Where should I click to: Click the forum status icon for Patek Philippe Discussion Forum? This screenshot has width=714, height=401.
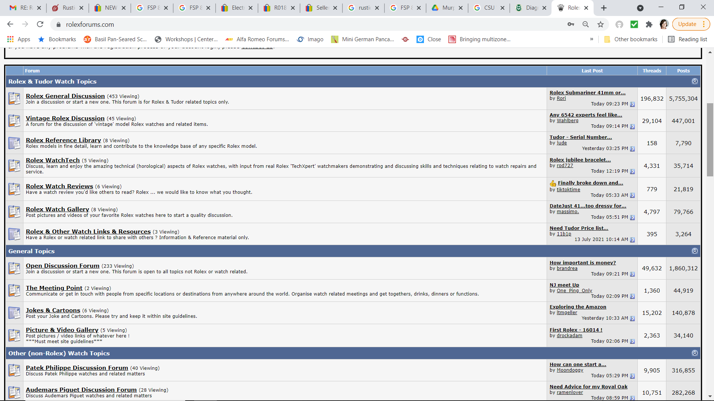tap(15, 370)
